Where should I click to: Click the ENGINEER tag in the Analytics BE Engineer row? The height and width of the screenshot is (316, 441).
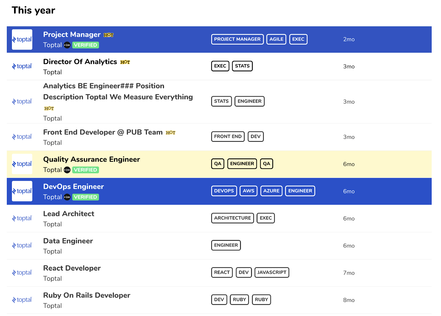tap(249, 101)
